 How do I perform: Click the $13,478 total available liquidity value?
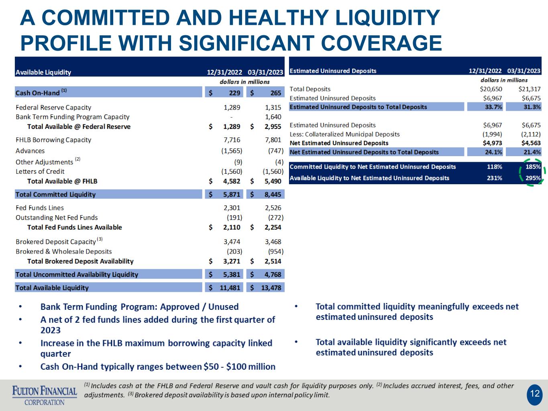[x=271, y=288]
